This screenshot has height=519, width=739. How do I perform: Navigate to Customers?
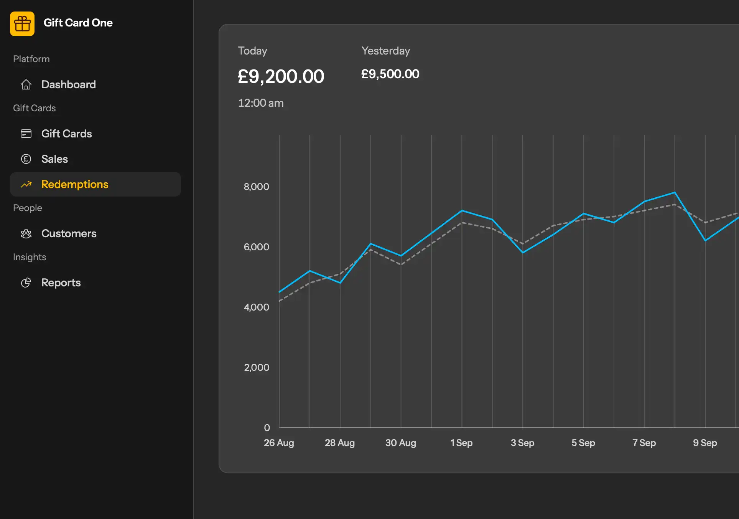tap(69, 233)
